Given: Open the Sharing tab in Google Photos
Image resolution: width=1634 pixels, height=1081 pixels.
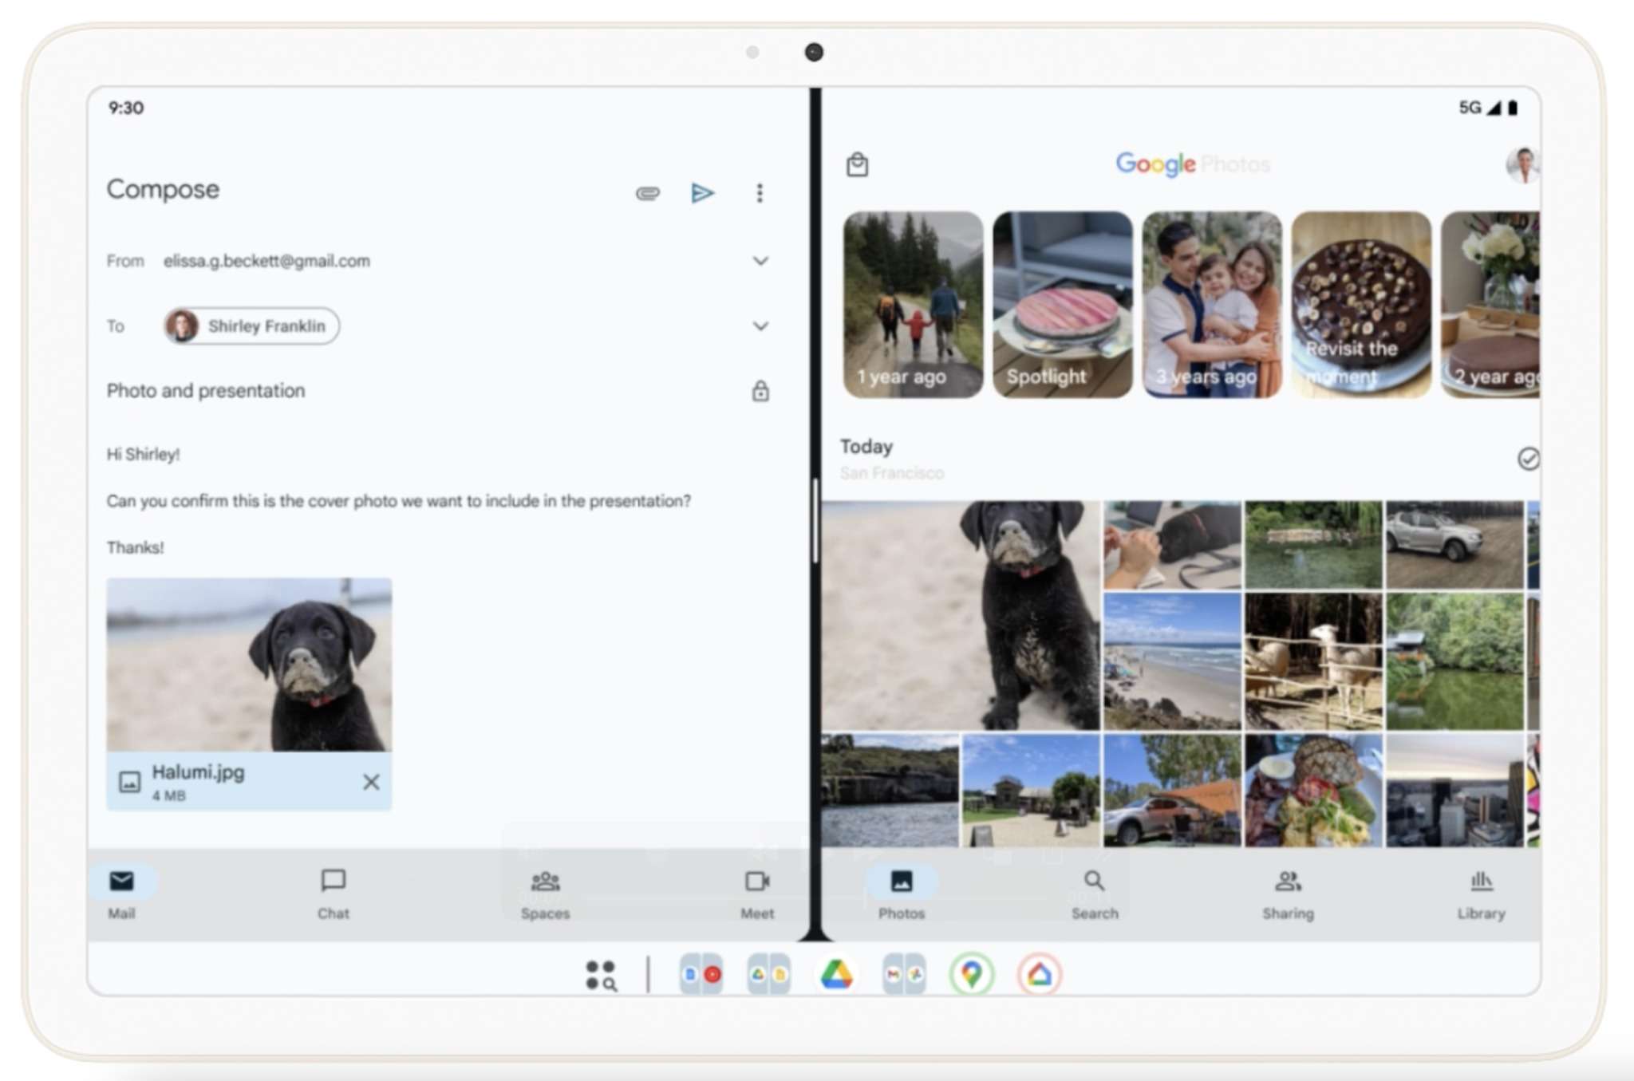Looking at the screenshot, I should point(1288,894).
